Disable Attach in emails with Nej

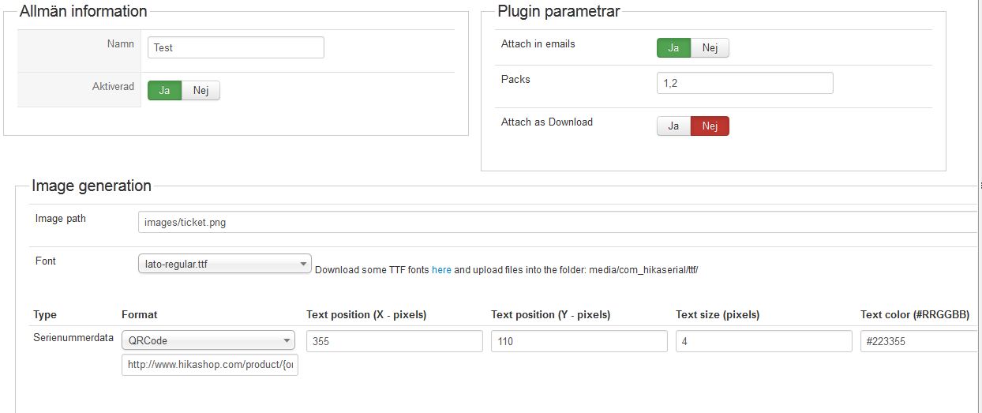pos(710,48)
